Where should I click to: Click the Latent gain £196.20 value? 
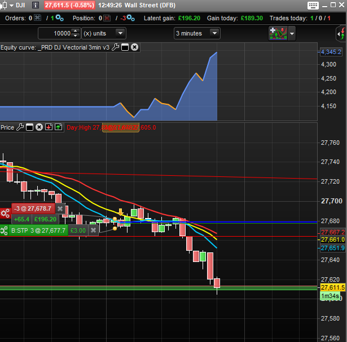click(189, 18)
